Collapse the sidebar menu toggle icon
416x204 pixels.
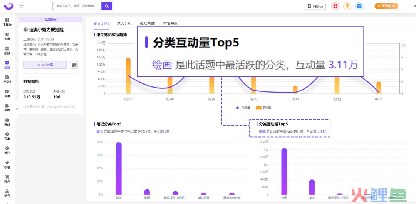(x=22, y=6)
